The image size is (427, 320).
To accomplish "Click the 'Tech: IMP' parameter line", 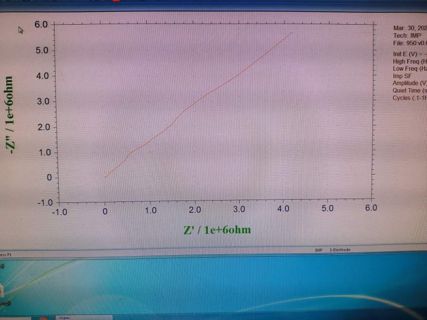I will click(407, 36).
